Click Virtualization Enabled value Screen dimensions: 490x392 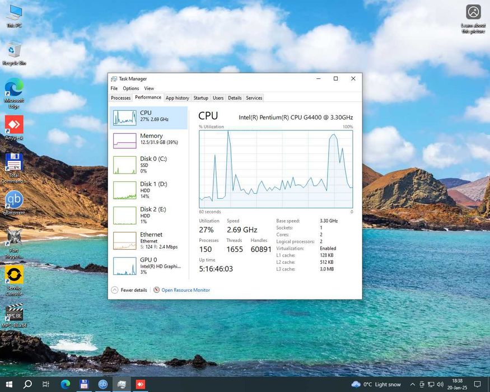pyautogui.click(x=328, y=248)
